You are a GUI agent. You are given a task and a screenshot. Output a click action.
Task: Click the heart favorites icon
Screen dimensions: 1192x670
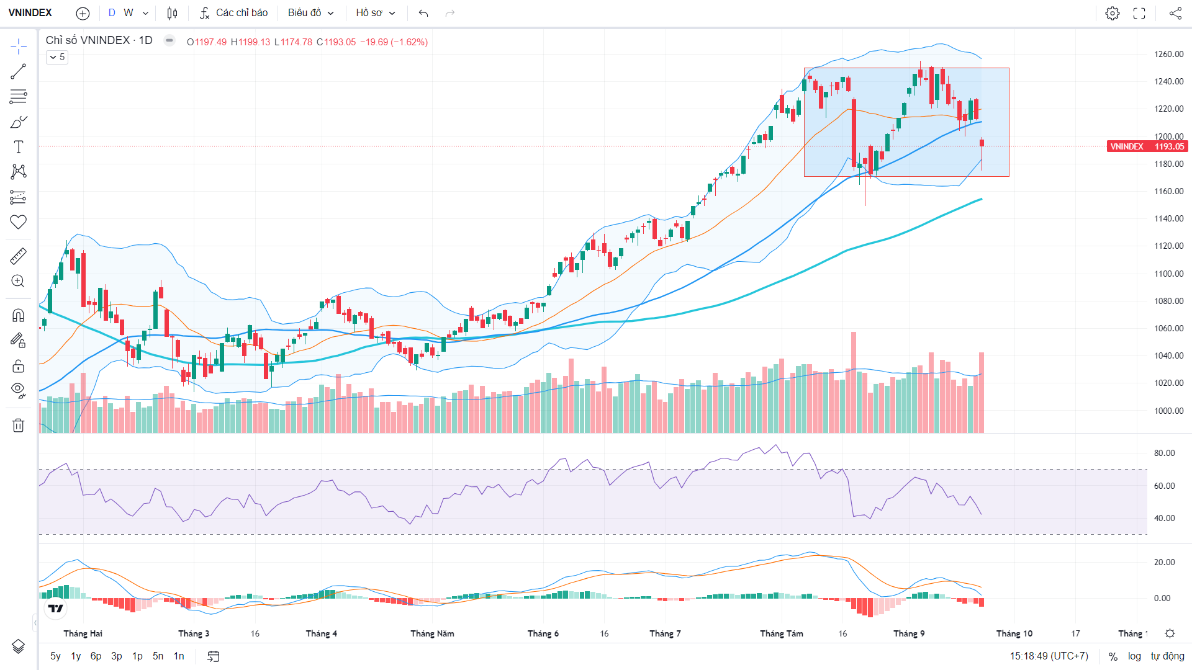click(19, 222)
